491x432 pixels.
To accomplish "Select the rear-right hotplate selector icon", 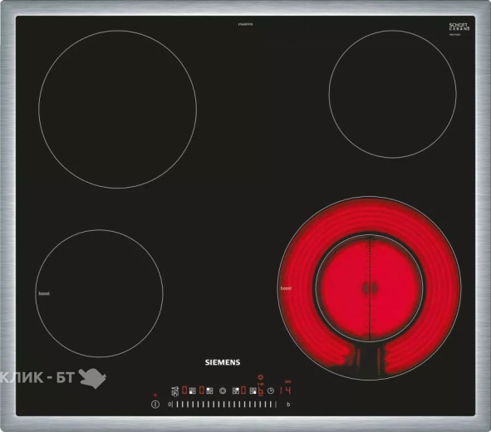I will pos(236,390).
